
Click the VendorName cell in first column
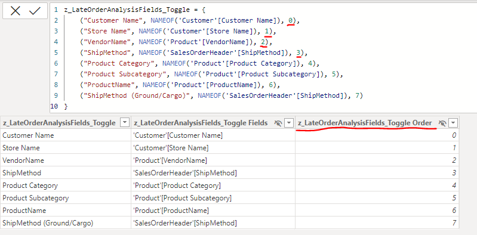[66, 160]
